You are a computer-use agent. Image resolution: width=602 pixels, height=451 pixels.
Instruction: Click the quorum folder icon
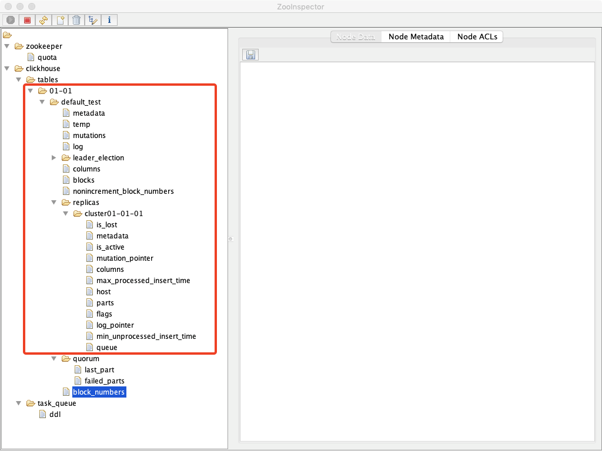click(66, 359)
